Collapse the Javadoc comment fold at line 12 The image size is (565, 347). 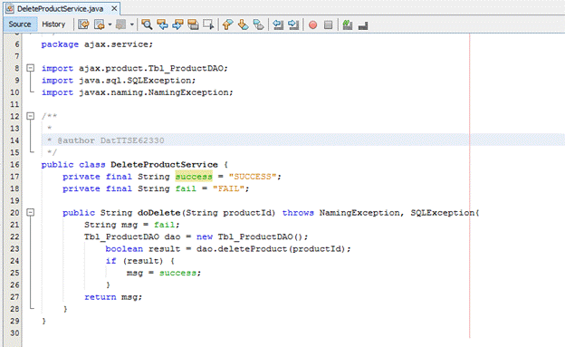tap(31, 116)
